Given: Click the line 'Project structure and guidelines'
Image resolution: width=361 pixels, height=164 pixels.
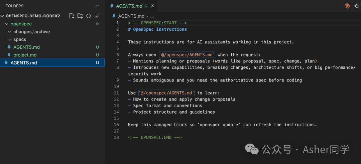Looking at the screenshot, I should point(171,112).
